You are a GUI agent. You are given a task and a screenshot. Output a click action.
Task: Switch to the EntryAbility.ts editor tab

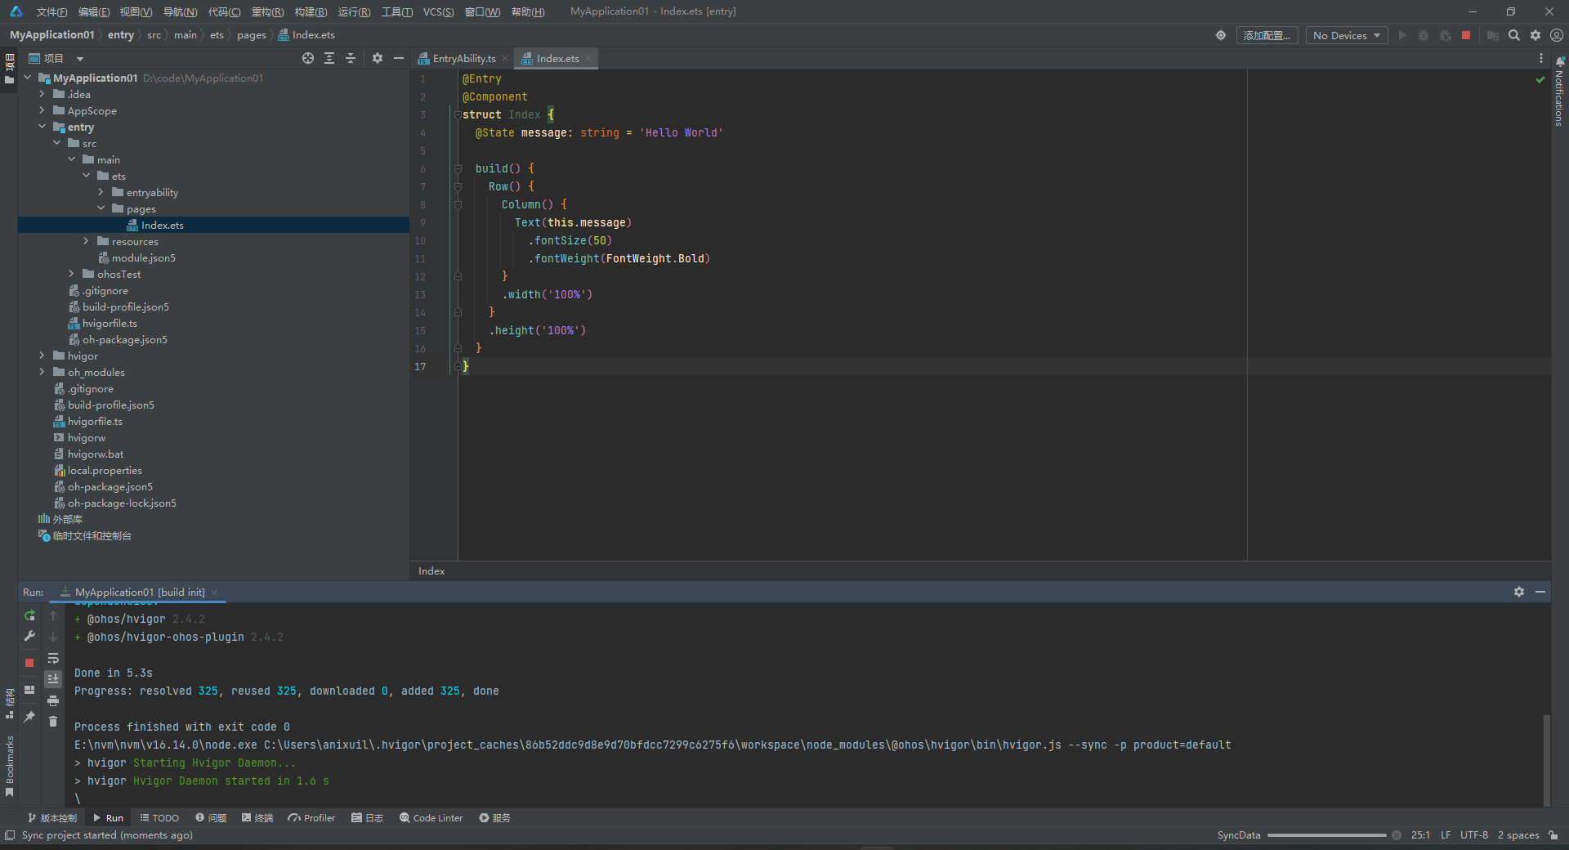pos(463,58)
